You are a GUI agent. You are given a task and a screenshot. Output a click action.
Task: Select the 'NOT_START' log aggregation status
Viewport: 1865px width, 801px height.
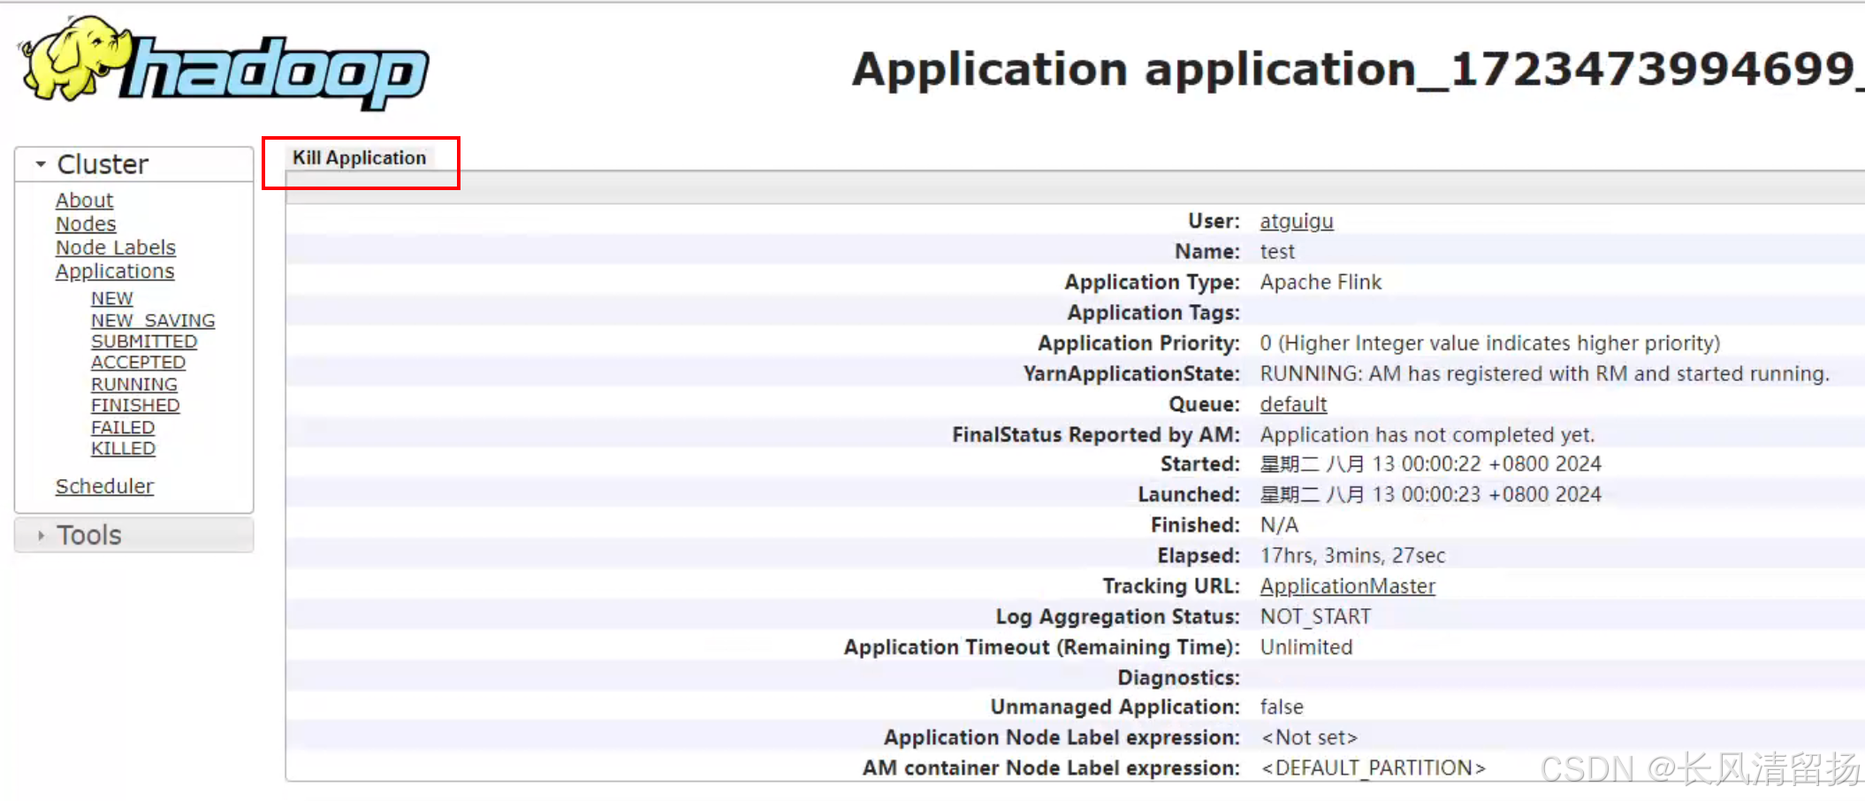(x=1315, y=617)
